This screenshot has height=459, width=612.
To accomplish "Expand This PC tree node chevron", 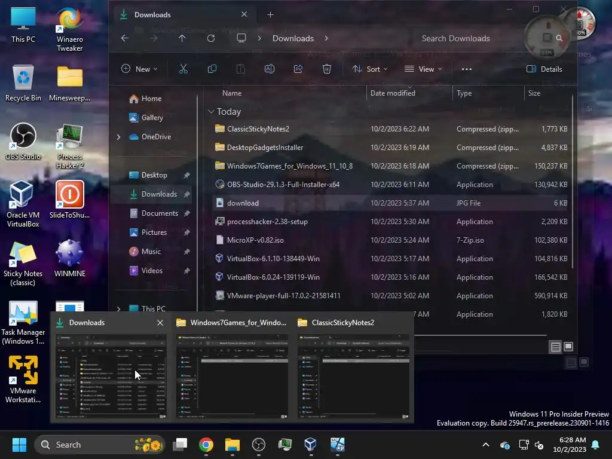I will (119, 309).
